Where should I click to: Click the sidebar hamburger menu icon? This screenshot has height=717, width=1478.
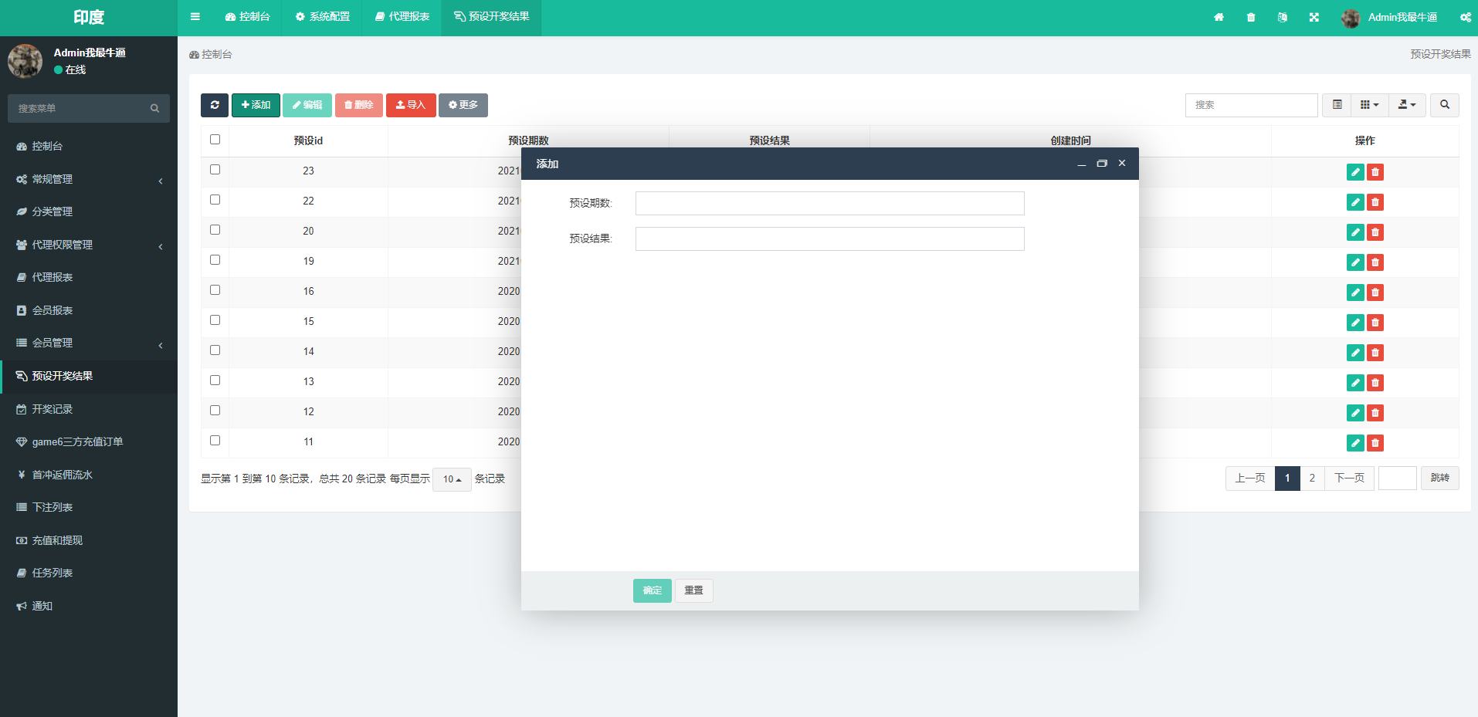coord(195,17)
